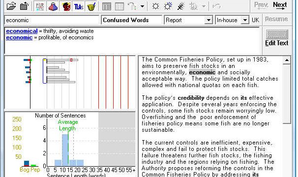Open the economical definition link
Screen dimensions: 298x177
22,31
